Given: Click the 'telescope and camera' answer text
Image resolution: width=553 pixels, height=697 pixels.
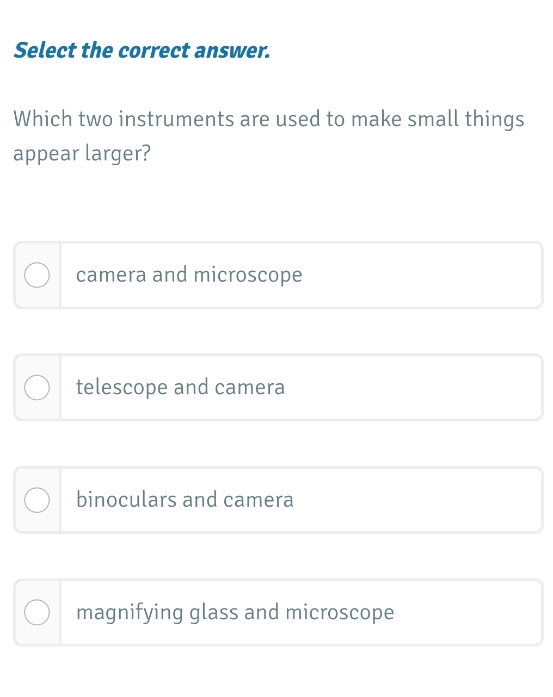Looking at the screenshot, I should coord(180,388).
